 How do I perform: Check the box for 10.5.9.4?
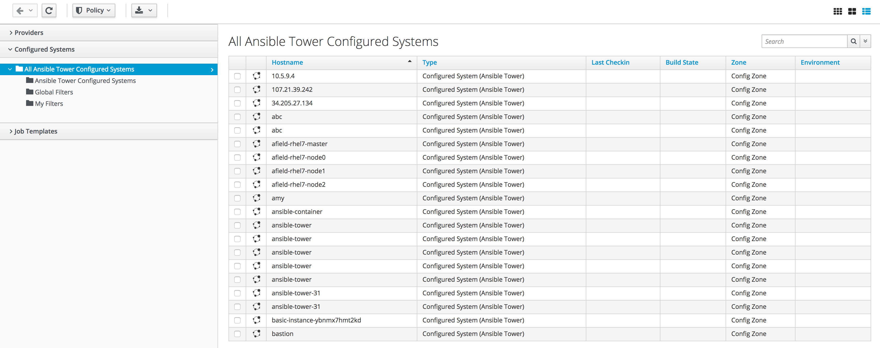point(237,76)
